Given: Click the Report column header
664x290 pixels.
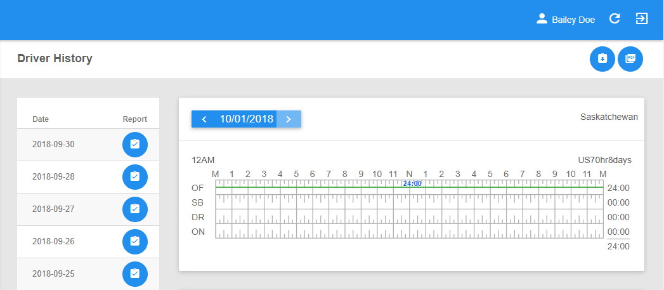Looking at the screenshot, I should coord(134,119).
